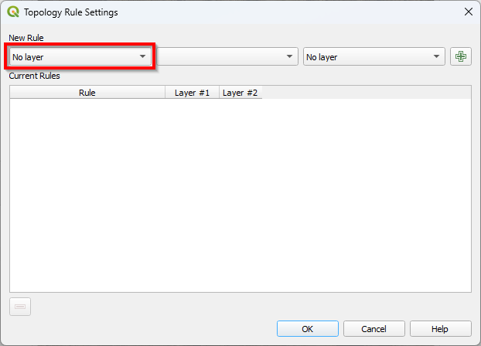The image size is (481, 346).
Task: Click the arrow of the highlighted layer combo box
Action: pos(142,56)
